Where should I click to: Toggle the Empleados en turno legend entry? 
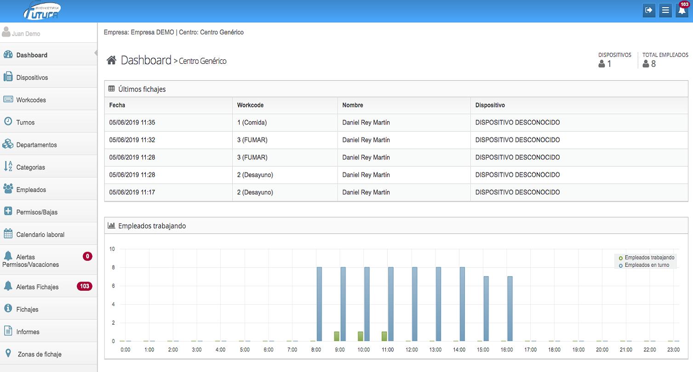644,265
